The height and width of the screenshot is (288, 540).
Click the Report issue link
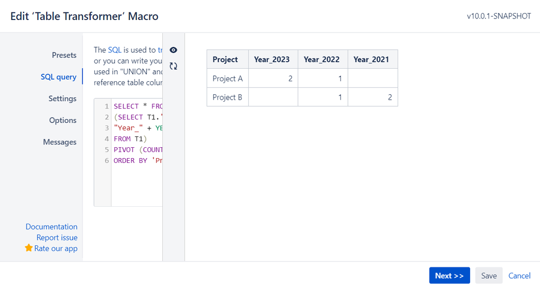[x=57, y=237]
